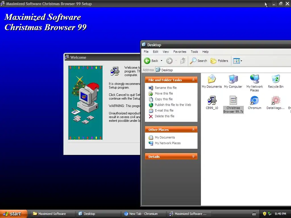
Task: Click the Views grid icon in toolbar
Action: [x=236, y=61]
